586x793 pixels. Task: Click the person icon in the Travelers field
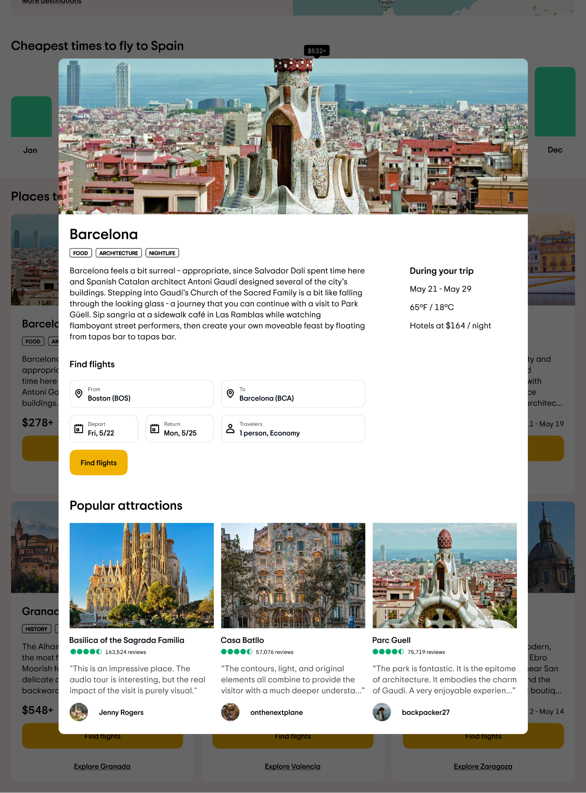click(x=230, y=428)
